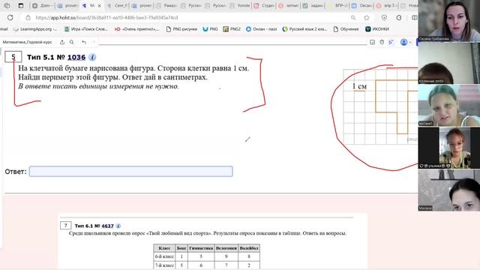This screenshot has height=270, width=480.
Task: Click the '7-й класс' table row label
Action: tap(164, 265)
